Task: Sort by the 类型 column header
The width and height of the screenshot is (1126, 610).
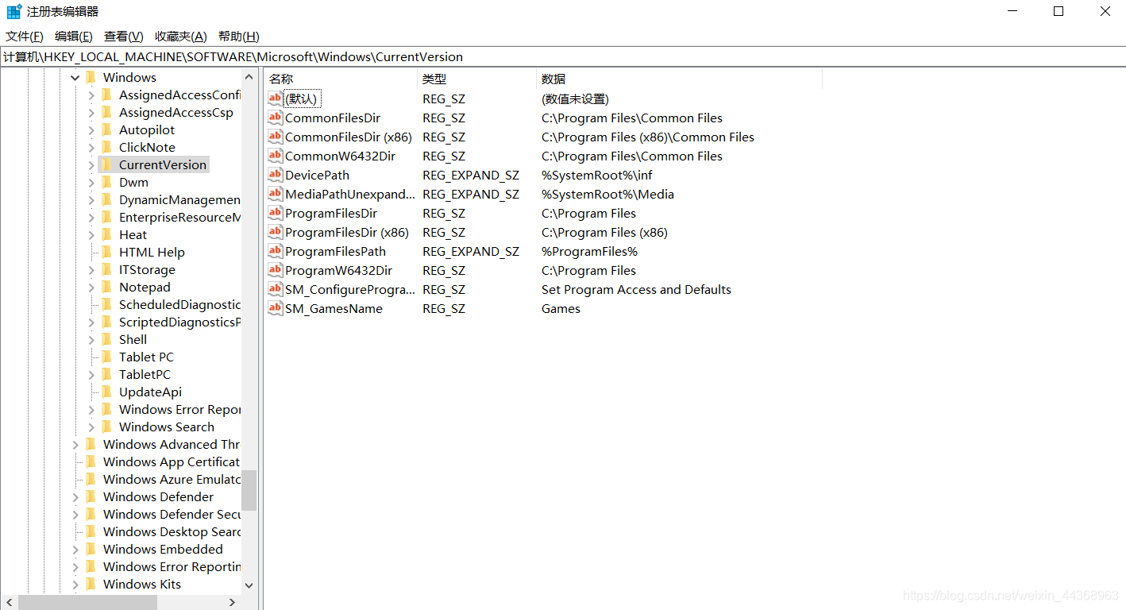Action: 476,79
